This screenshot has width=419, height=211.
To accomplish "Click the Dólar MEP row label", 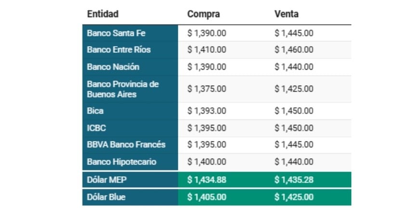I will coord(106,180).
